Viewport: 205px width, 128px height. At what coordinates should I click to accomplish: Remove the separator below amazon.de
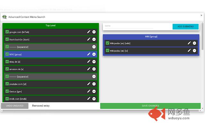tap(94, 76)
